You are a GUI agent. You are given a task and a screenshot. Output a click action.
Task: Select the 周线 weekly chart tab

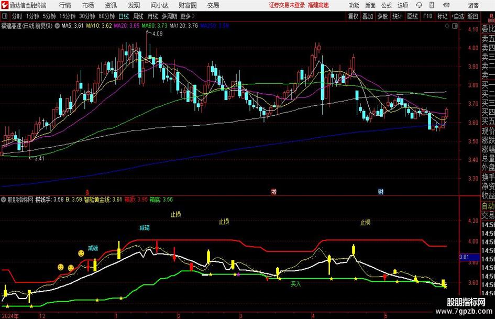pyautogui.click(x=138, y=16)
